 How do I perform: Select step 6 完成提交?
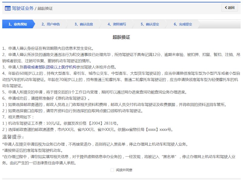[183, 24]
